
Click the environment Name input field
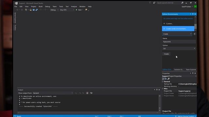[x=179, y=42]
